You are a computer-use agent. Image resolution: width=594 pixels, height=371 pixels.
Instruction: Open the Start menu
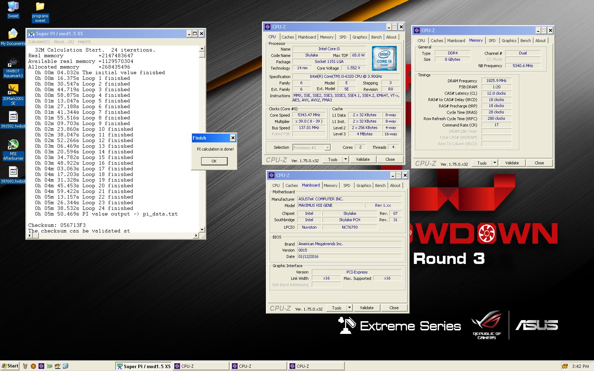pyautogui.click(x=10, y=366)
